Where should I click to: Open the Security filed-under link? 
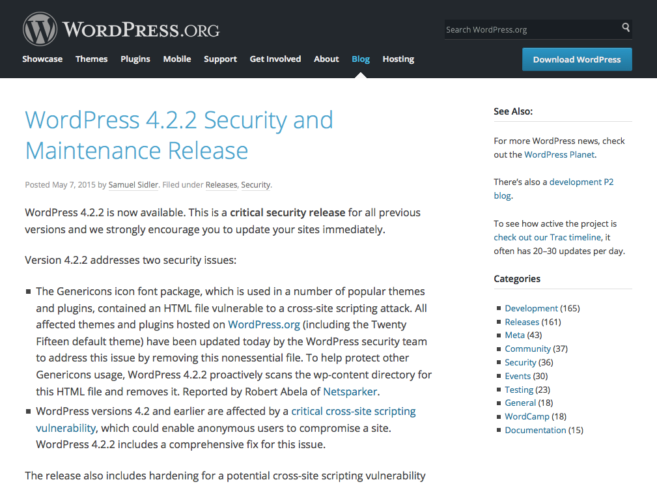(x=256, y=185)
